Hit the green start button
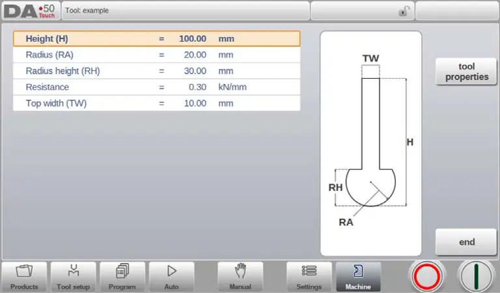This screenshot has width=500, height=293. [x=476, y=276]
